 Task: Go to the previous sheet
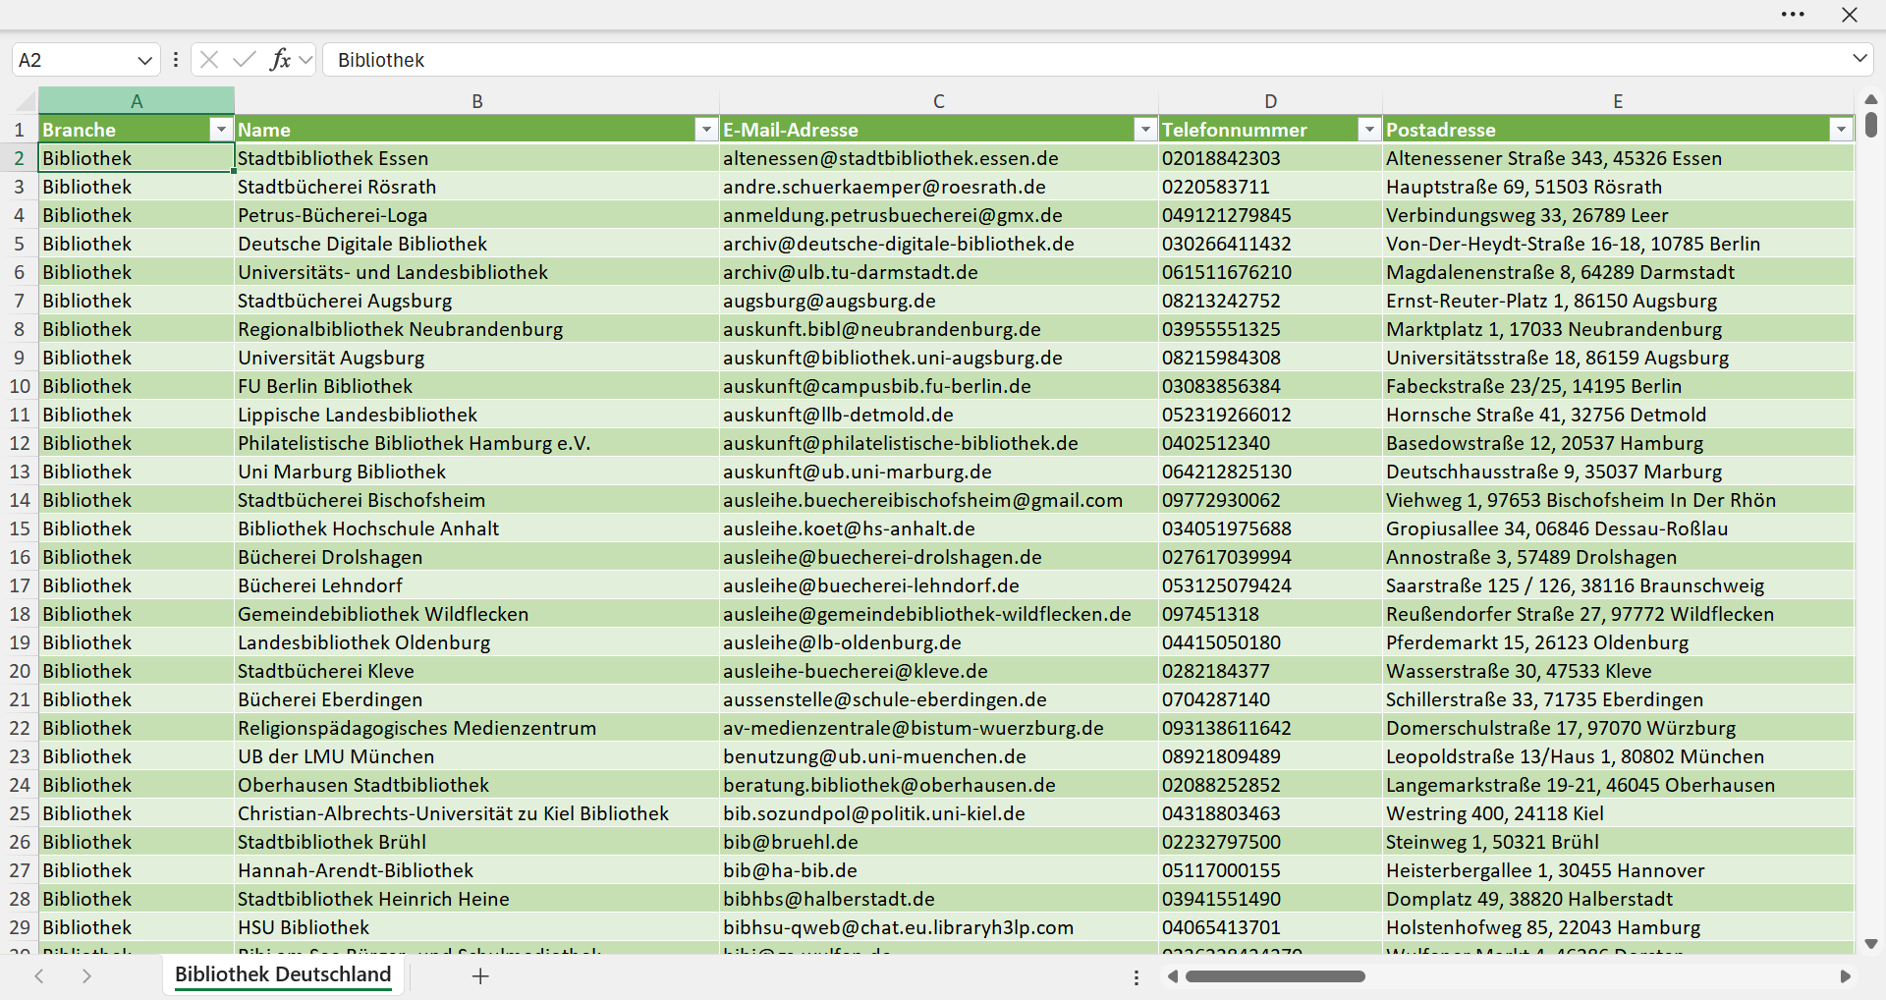point(39,975)
